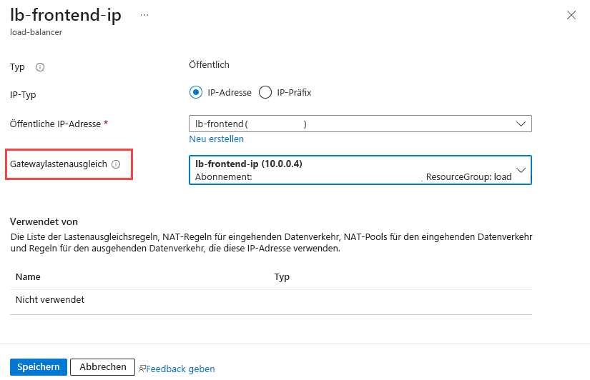
Task: Open the ellipsis menu beside lb-frontend-ip title
Action: tap(144, 15)
